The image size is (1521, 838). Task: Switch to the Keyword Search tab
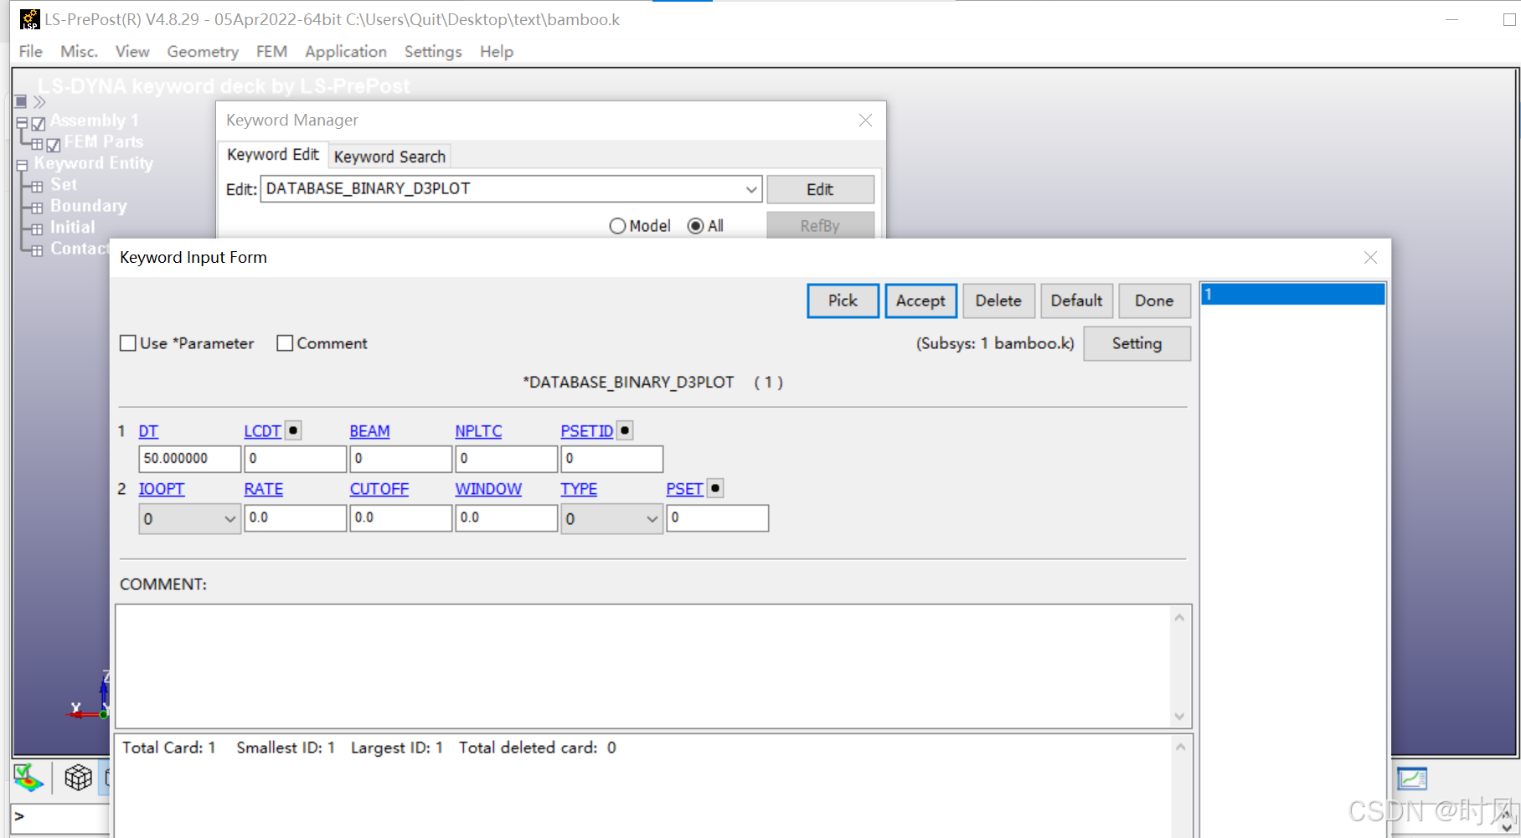[x=389, y=157]
